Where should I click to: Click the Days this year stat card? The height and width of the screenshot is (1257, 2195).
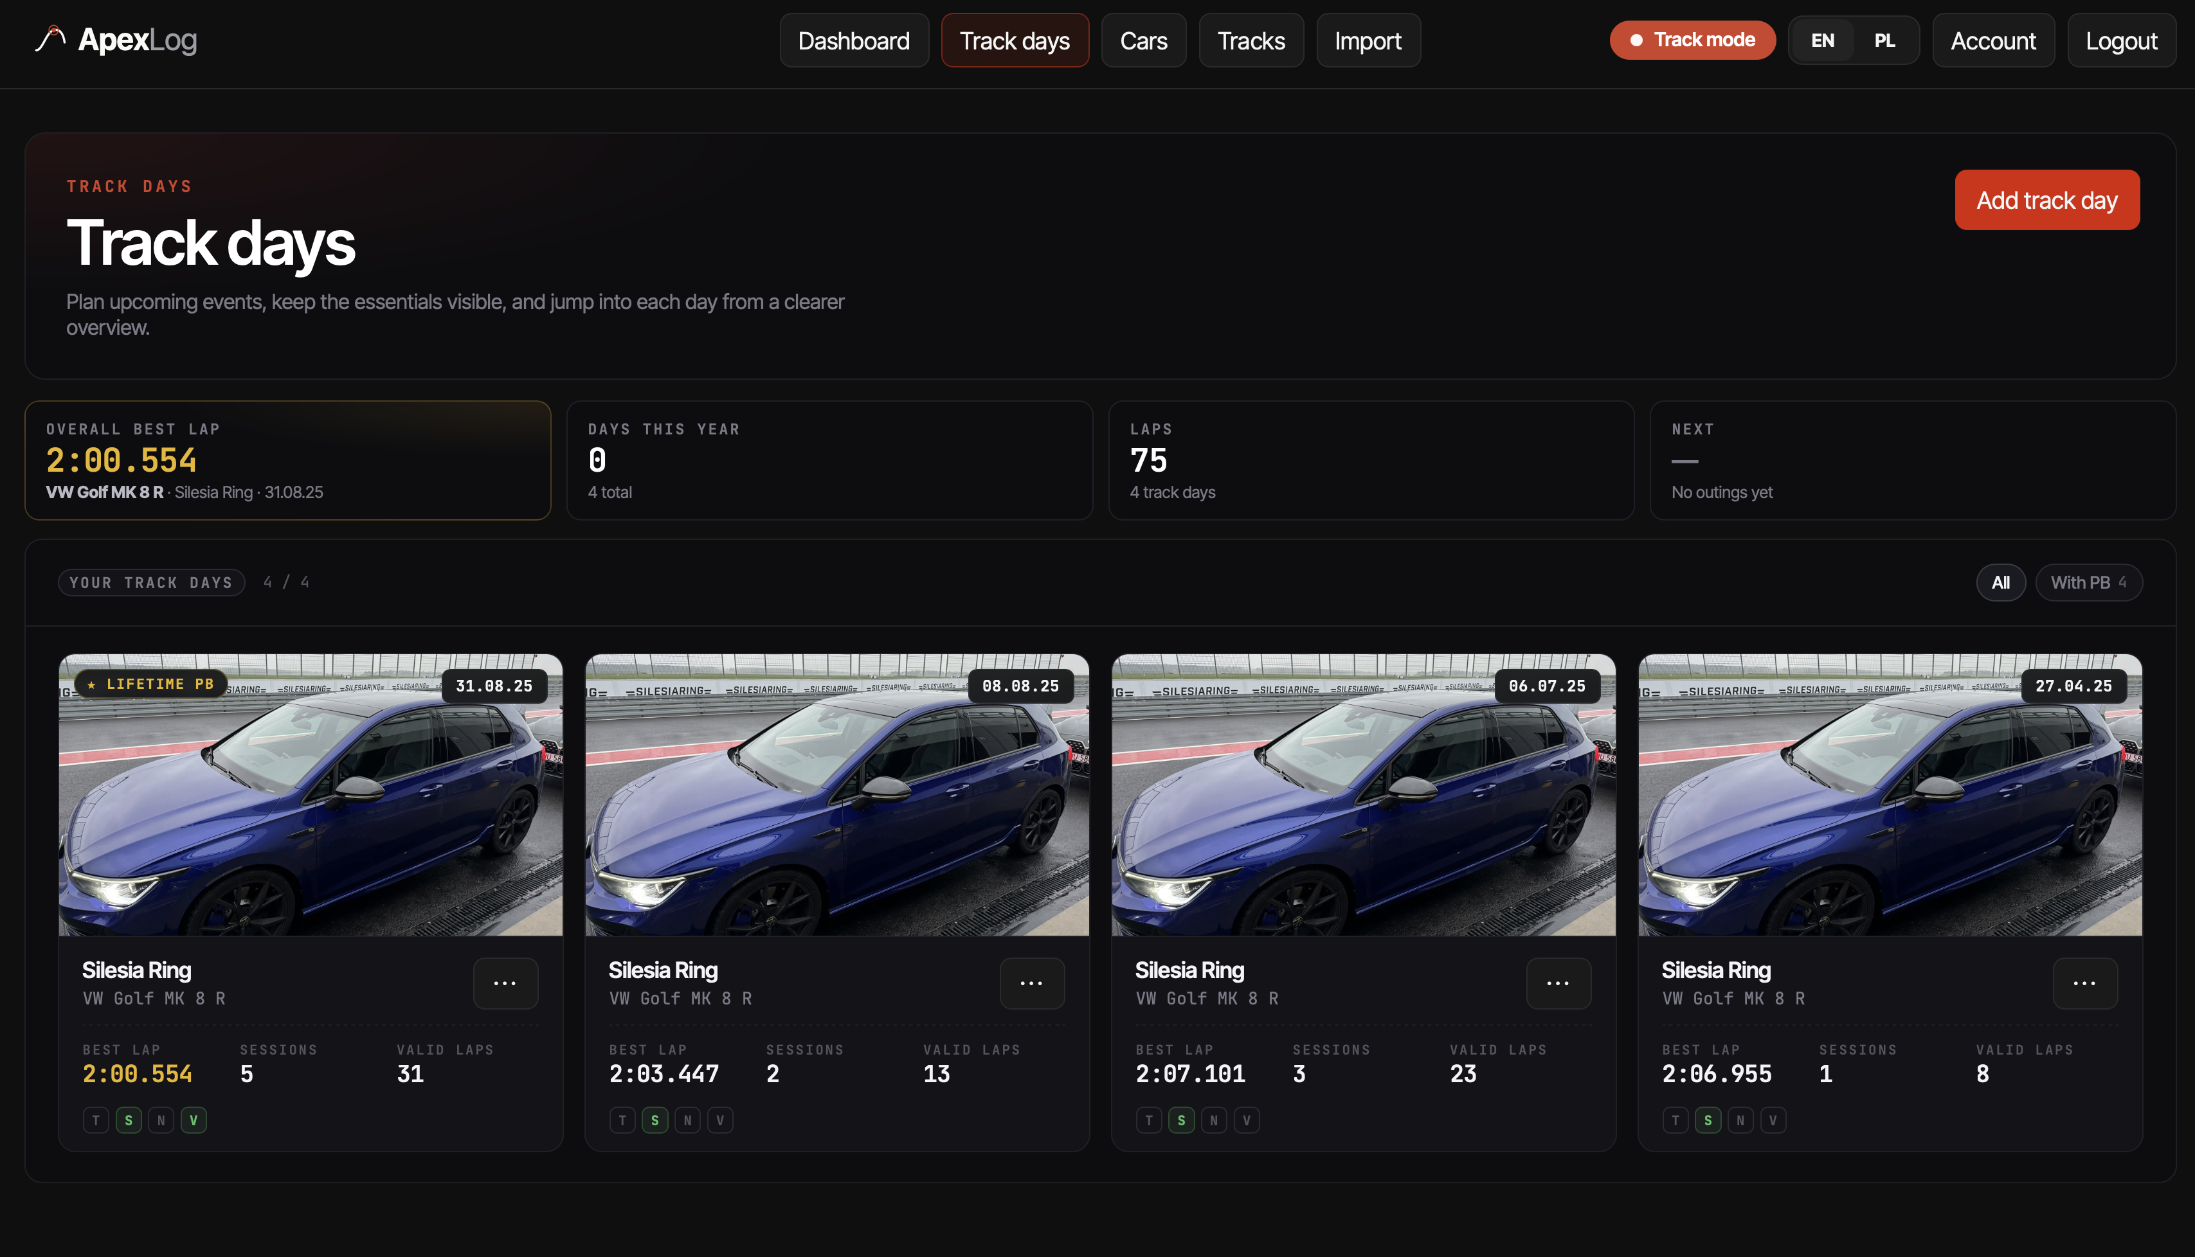(829, 459)
